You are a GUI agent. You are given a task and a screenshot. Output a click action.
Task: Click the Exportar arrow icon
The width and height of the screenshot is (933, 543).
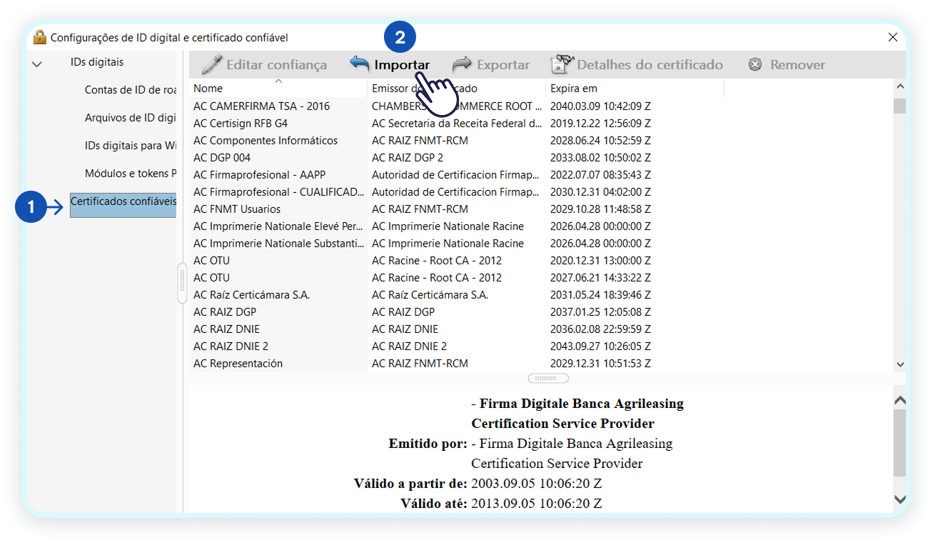pyautogui.click(x=460, y=64)
